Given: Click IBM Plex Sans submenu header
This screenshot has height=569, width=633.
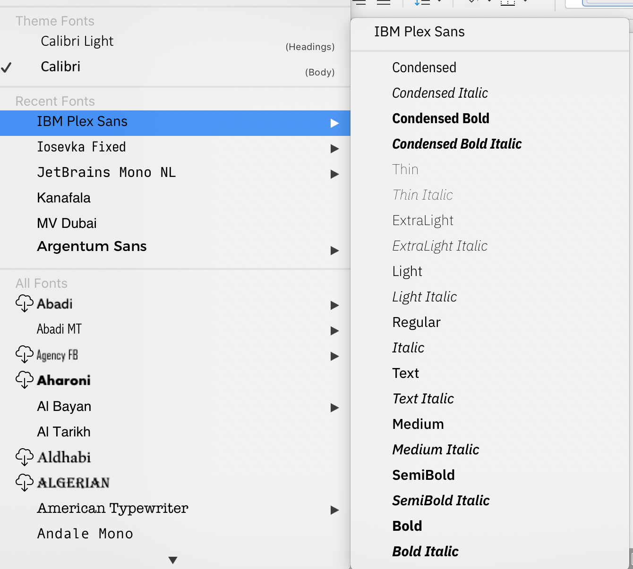Looking at the screenshot, I should 419,32.
